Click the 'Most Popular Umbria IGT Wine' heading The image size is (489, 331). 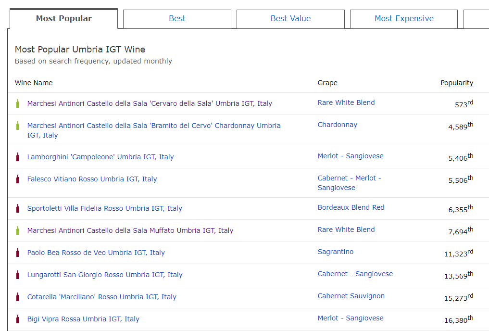click(x=80, y=50)
